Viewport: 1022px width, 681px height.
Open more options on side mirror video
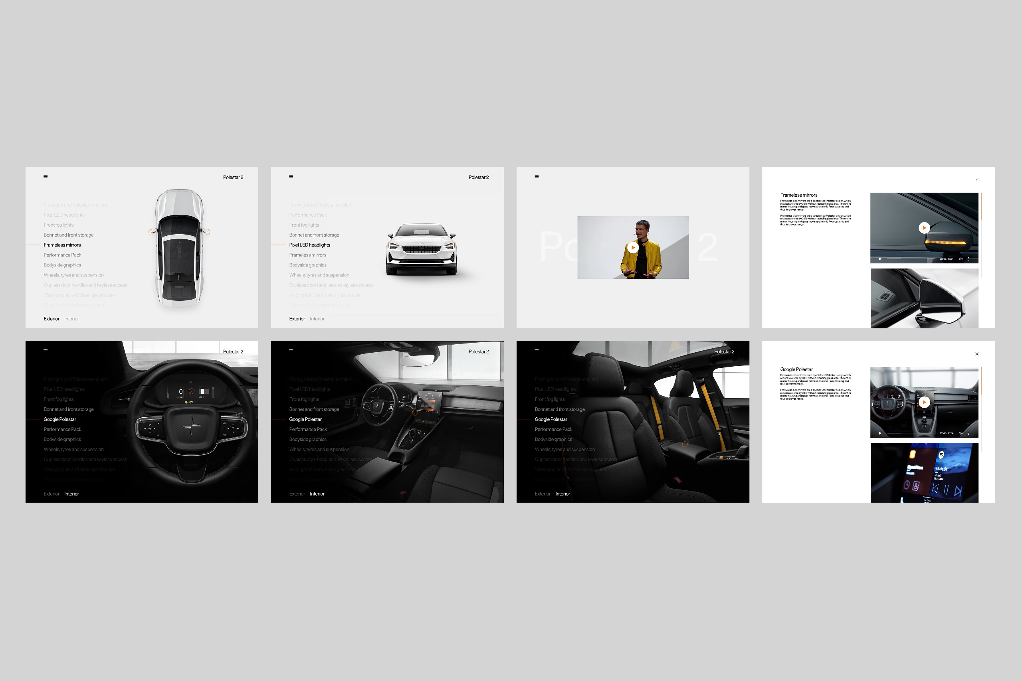969,259
